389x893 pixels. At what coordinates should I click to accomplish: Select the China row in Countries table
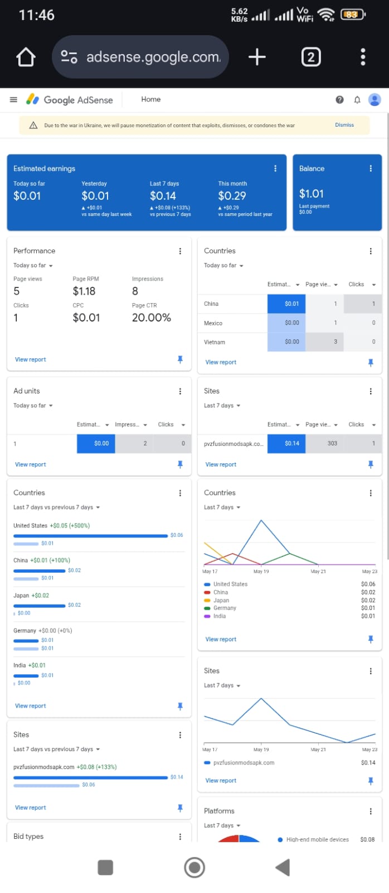290,304
